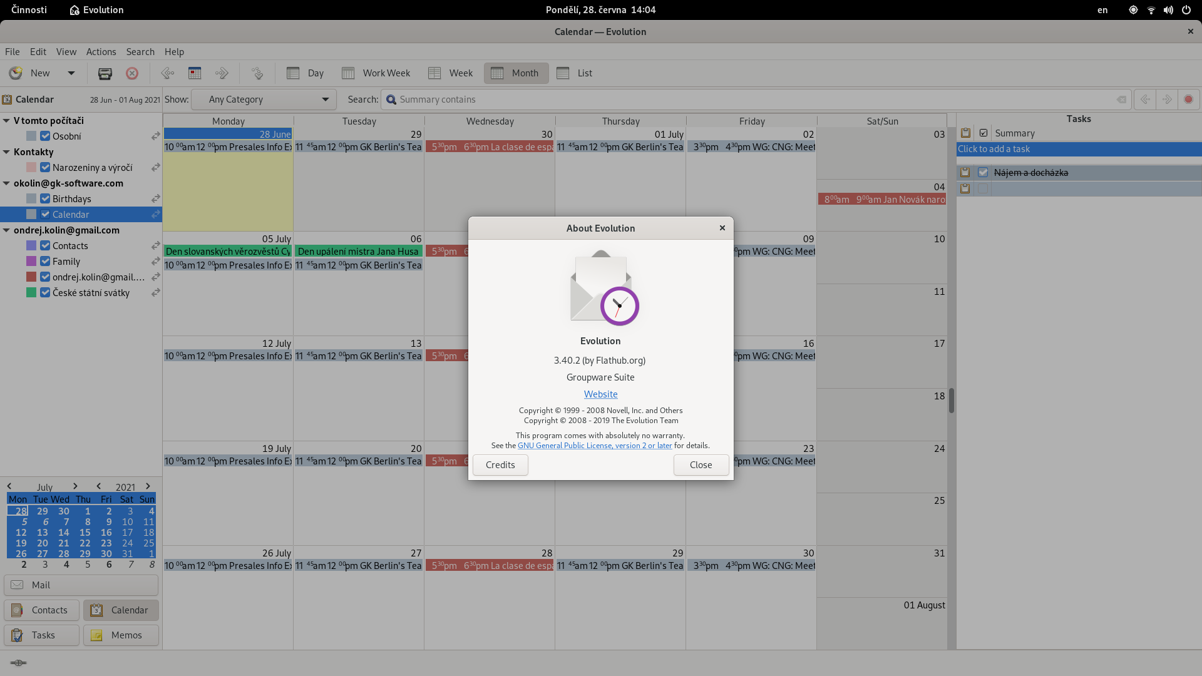Screen dimensions: 1202x676
Task: Click the next period arrow icon
Action: coord(222,73)
